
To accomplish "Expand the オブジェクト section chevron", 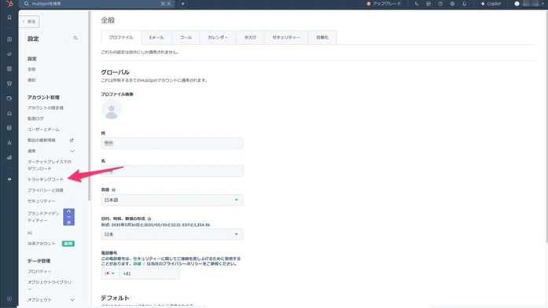I will coord(72,300).
